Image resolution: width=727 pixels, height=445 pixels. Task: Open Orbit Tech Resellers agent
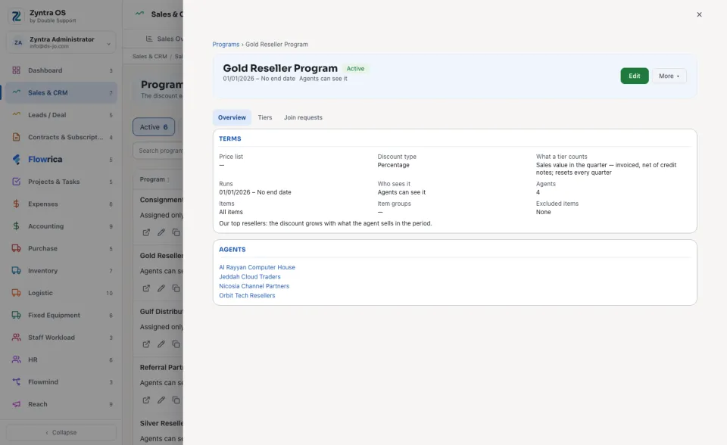247,295
